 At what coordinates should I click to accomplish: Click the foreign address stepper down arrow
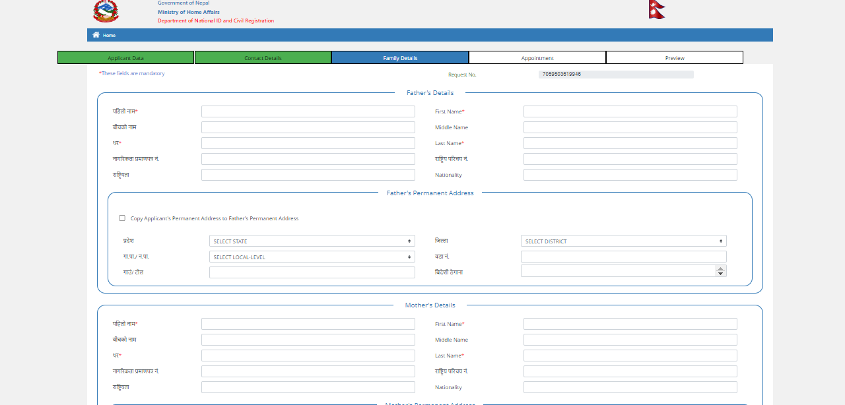[720, 274]
